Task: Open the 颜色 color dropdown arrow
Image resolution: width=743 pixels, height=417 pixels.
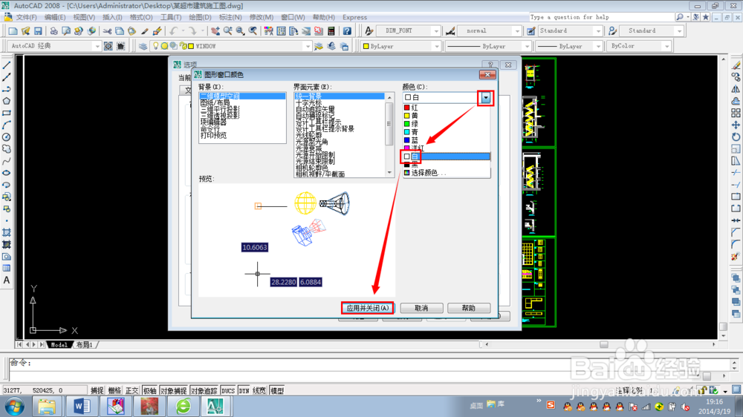Action: [486, 97]
